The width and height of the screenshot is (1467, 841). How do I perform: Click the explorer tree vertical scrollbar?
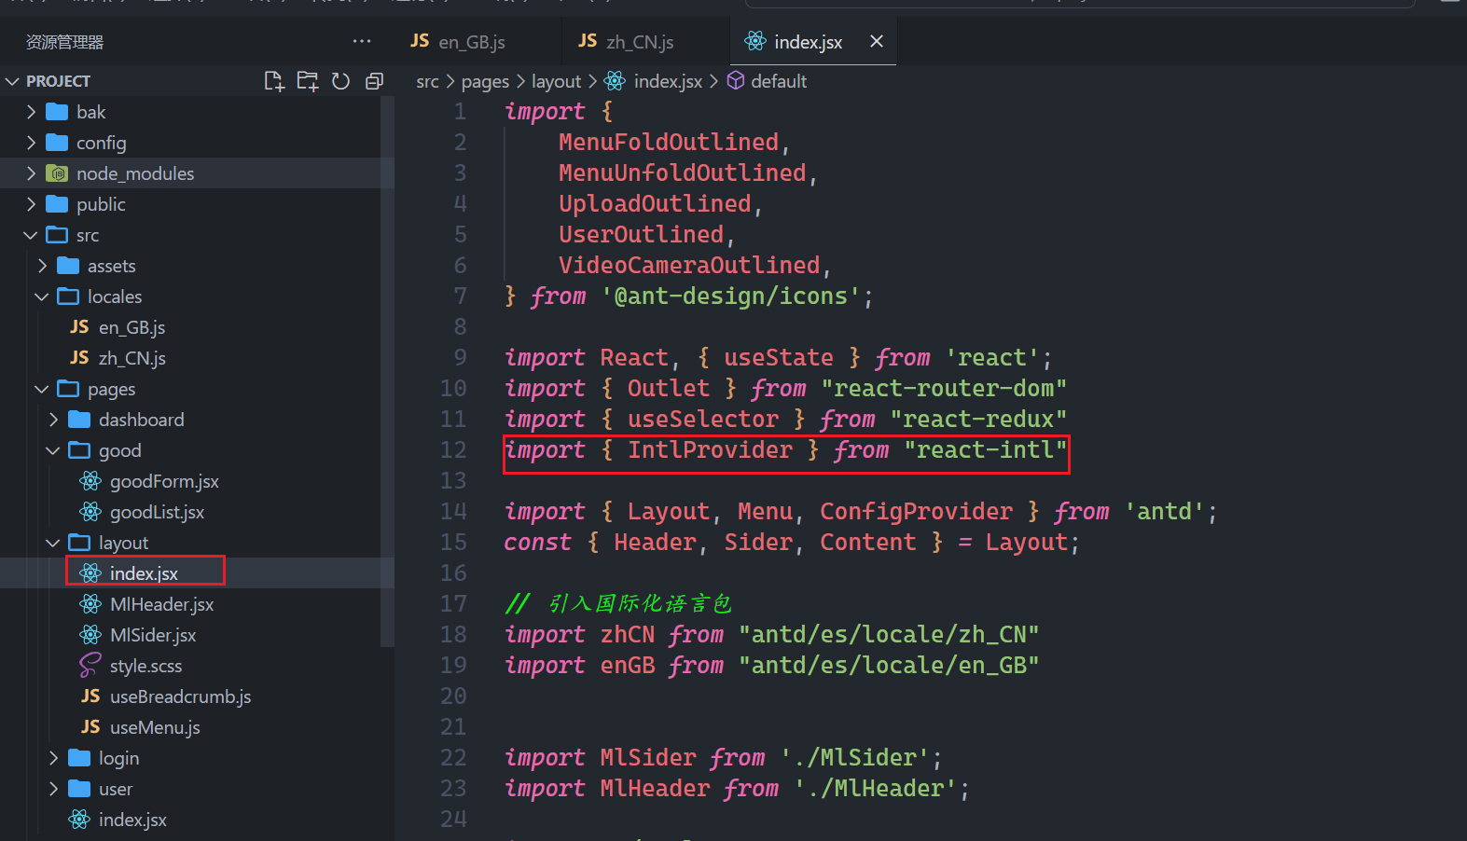[387, 371]
